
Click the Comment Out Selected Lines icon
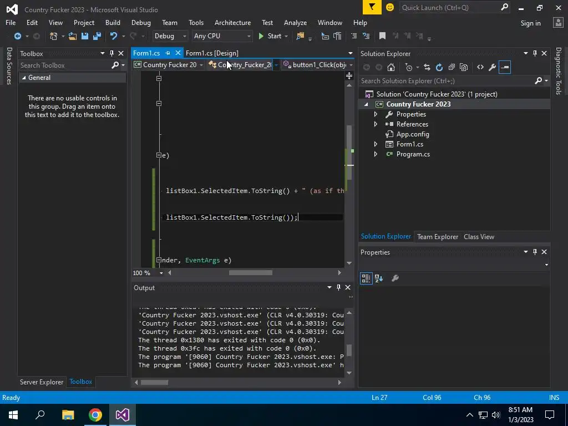click(354, 36)
